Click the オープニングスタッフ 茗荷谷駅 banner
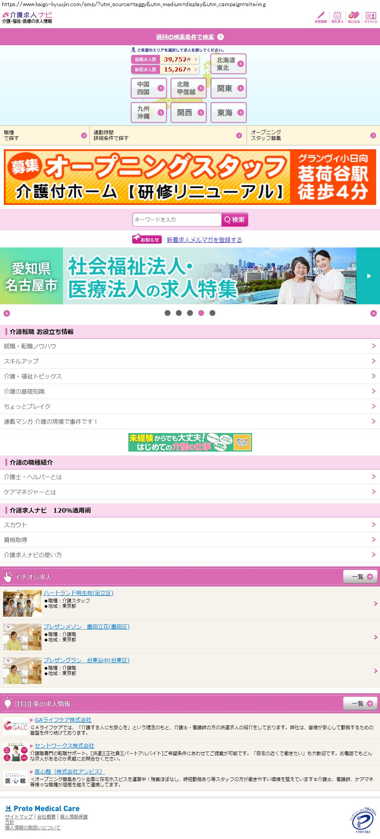Screen dimensions: 380x839 coord(190,177)
